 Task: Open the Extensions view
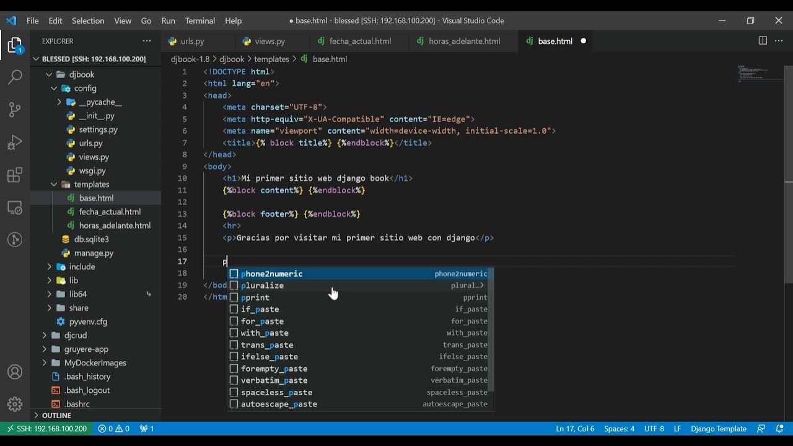(x=15, y=175)
